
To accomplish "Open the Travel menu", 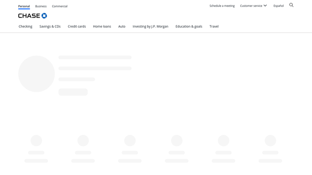I will coord(214,26).
